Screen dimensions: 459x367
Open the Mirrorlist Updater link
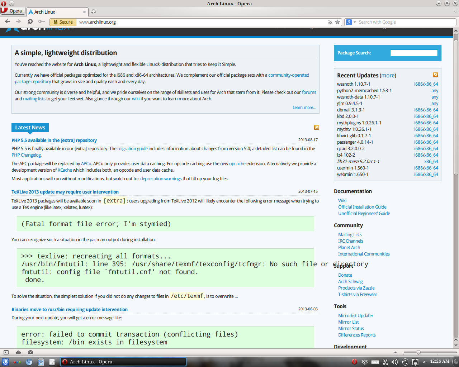[356, 315]
